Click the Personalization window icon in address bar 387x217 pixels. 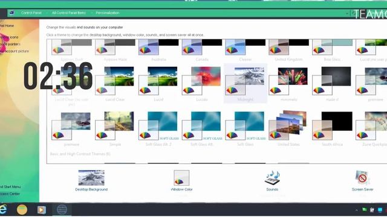11,13
